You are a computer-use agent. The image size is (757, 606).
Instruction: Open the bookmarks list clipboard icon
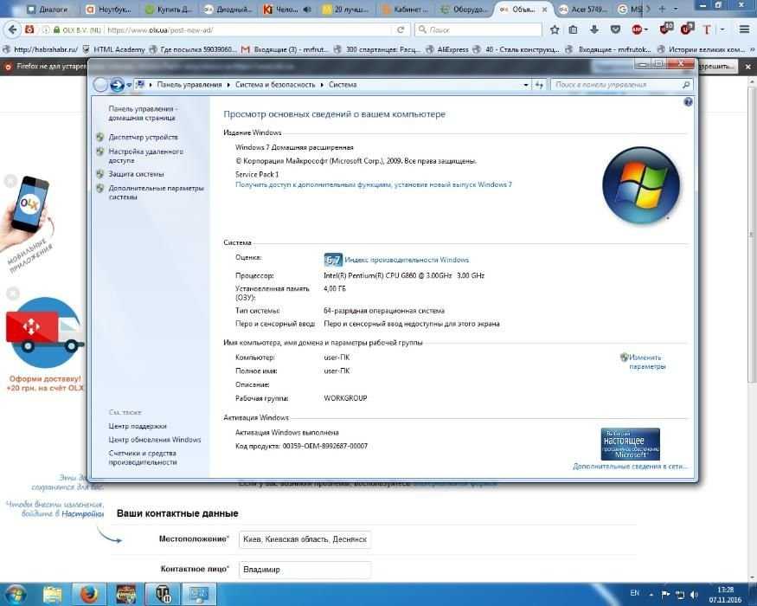point(573,30)
